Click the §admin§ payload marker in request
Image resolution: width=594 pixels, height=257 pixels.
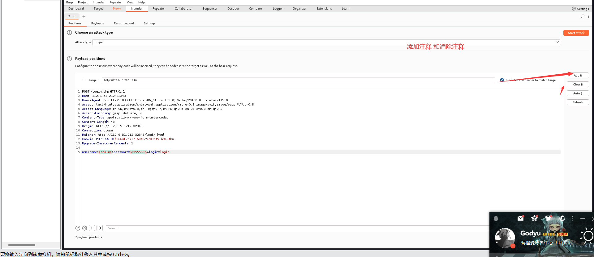coord(105,152)
